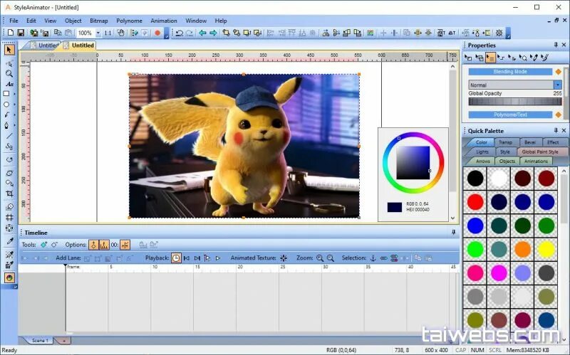Image resolution: width=570 pixels, height=355 pixels.
Task: Select the crop tool
Action: [9, 194]
